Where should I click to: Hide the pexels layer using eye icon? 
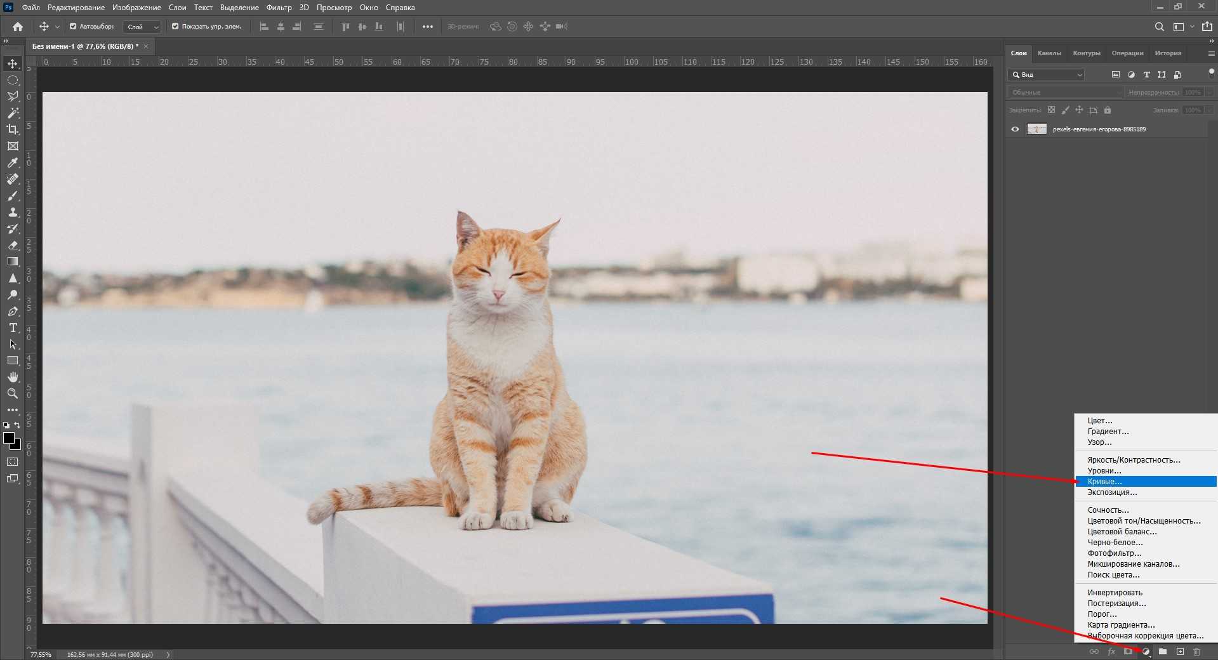(1015, 129)
